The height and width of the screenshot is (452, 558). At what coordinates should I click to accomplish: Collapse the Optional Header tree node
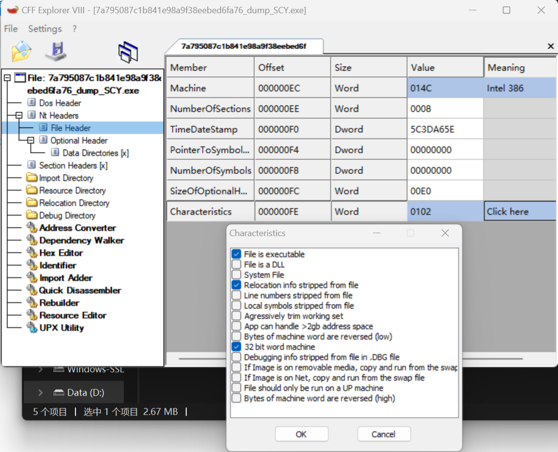pyautogui.click(x=30, y=141)
